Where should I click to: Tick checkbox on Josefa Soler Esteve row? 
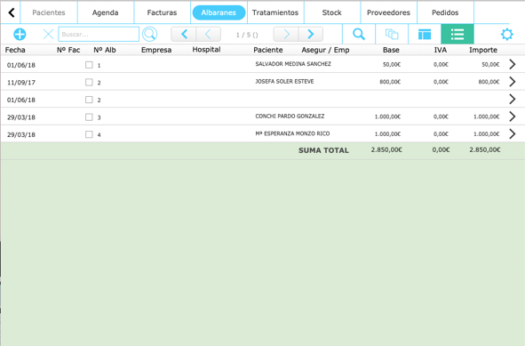tap(89, 82)
